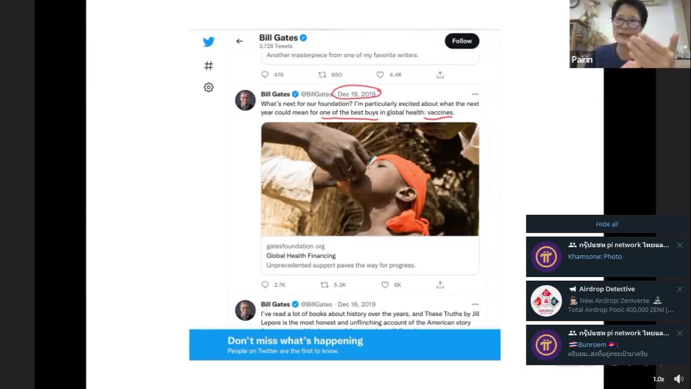Mute the video with the speaker icon
This screenshot has height=389, width=691.
tap(679, 379)
